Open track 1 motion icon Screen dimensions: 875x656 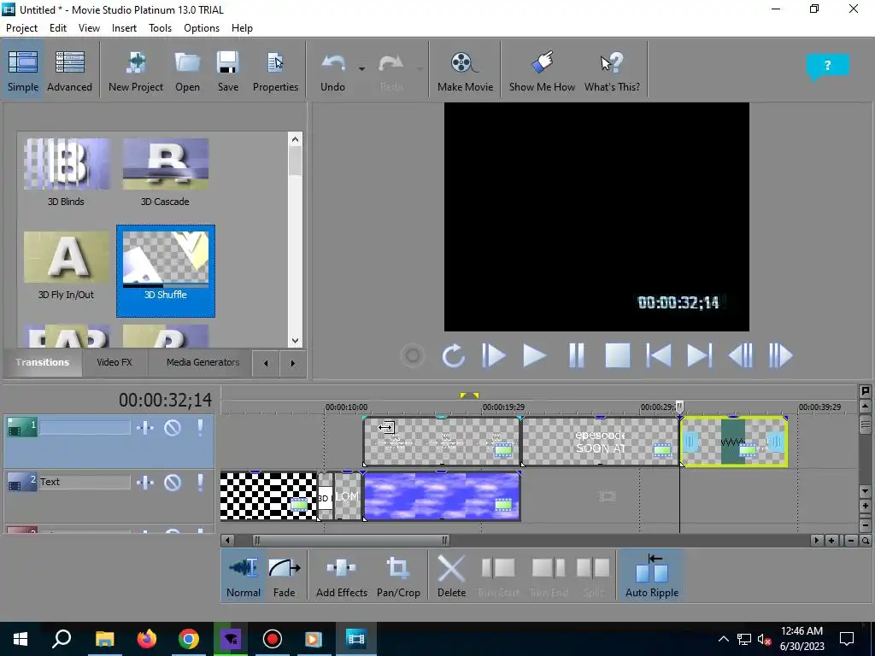coord(145,428)
